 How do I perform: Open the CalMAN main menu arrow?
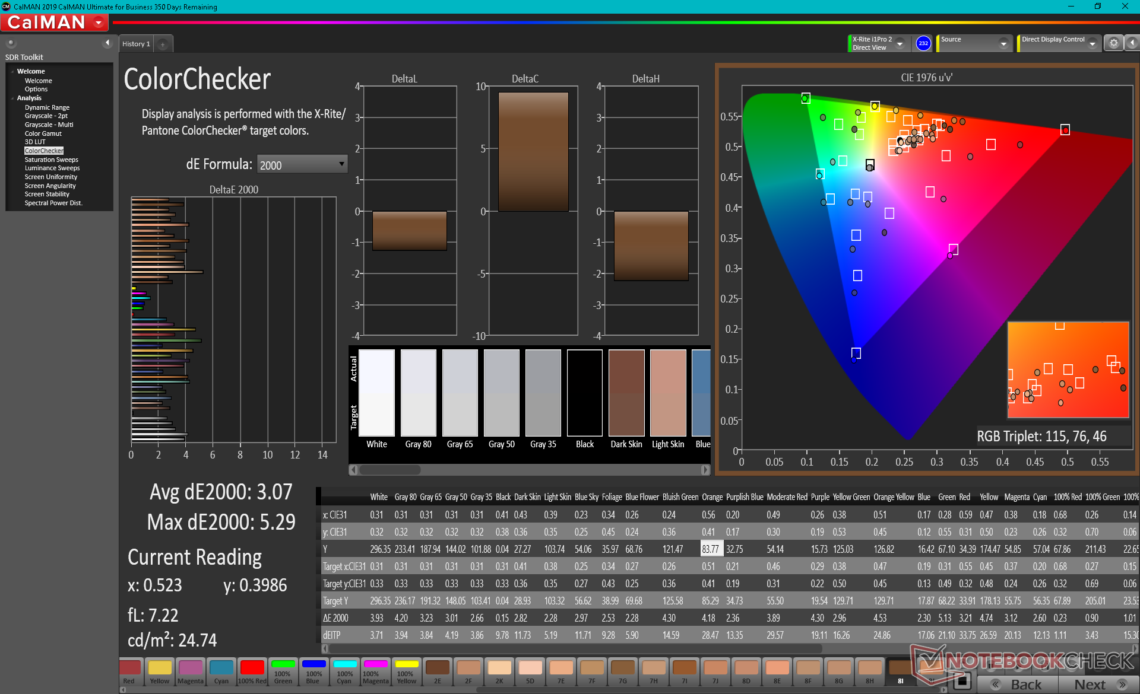pos(99,23)
